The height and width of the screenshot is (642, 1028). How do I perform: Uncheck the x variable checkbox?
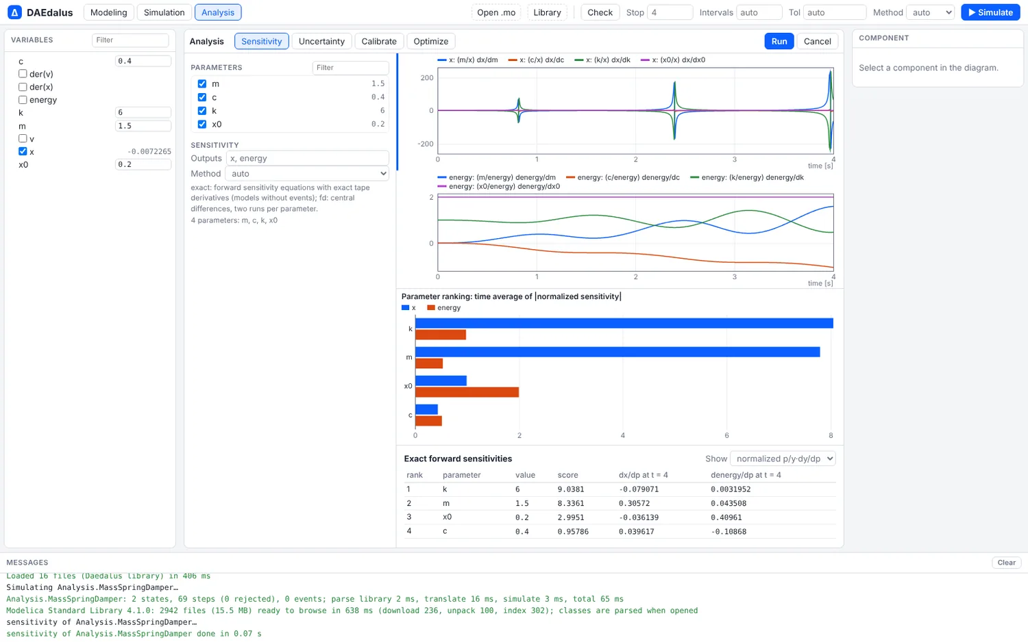click(23, 151)
